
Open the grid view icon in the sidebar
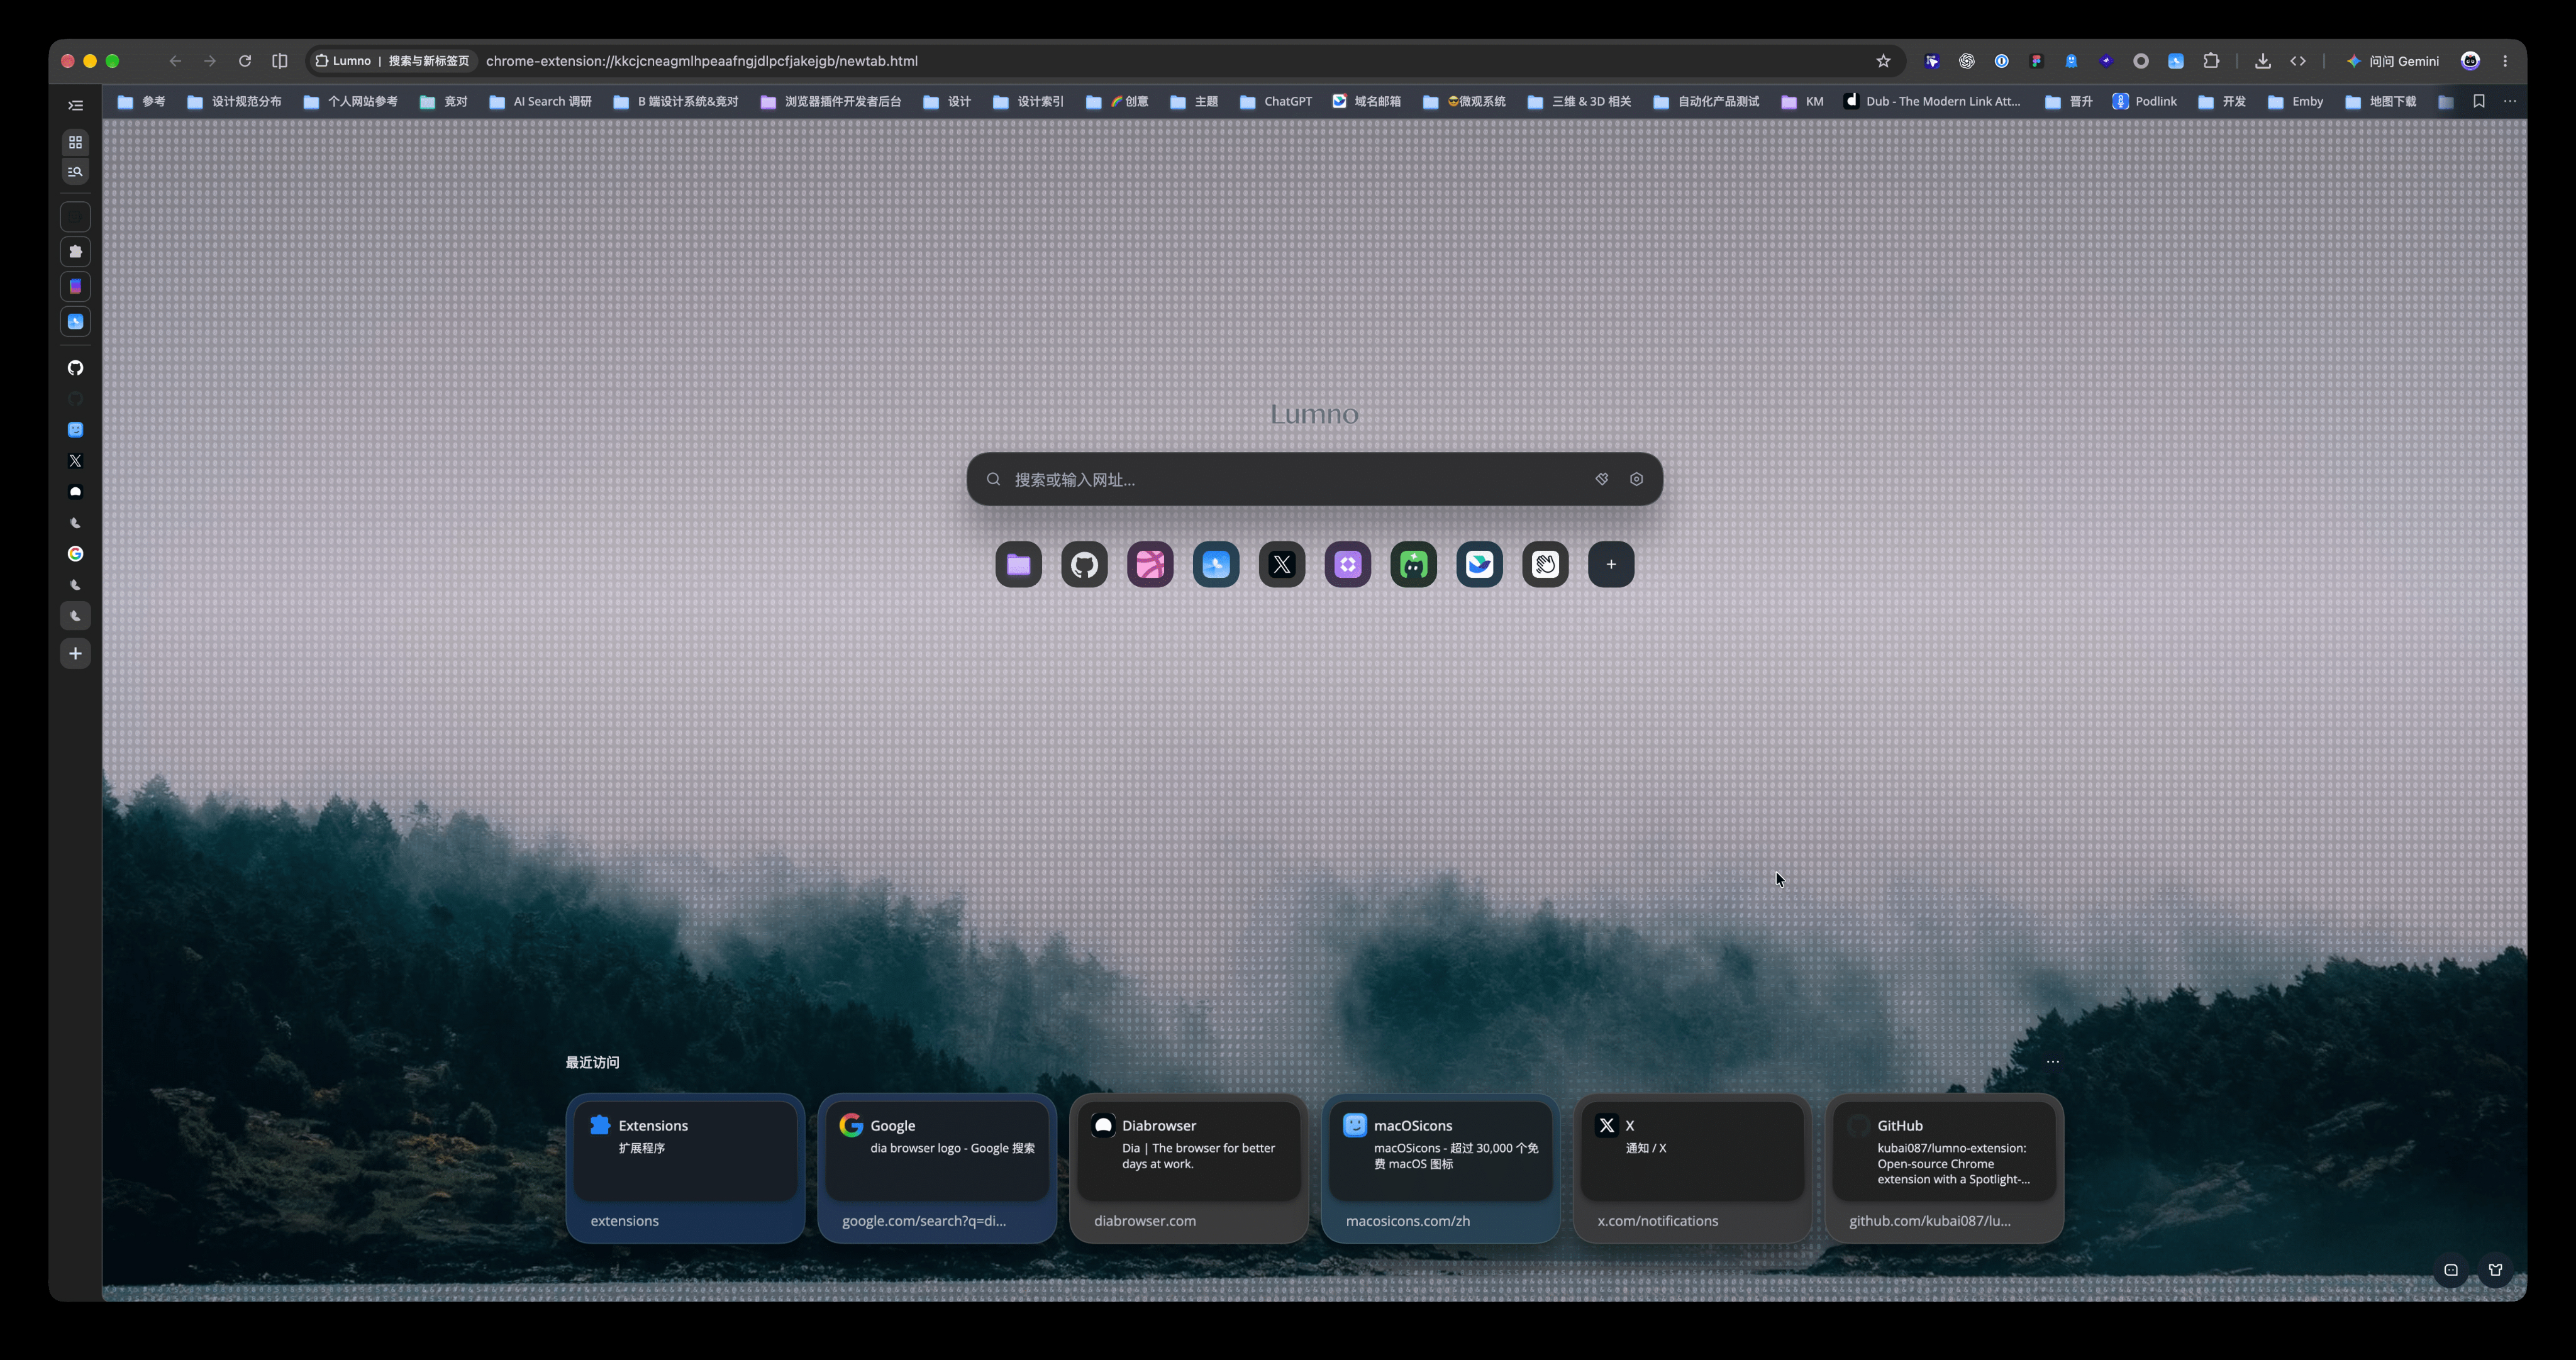75,142
